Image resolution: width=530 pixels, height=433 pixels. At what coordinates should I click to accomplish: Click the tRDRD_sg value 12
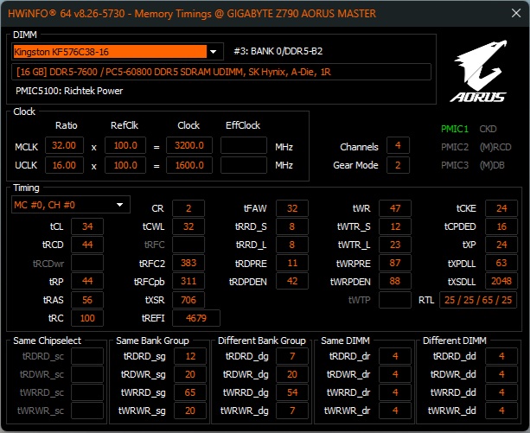click(190, 356)
